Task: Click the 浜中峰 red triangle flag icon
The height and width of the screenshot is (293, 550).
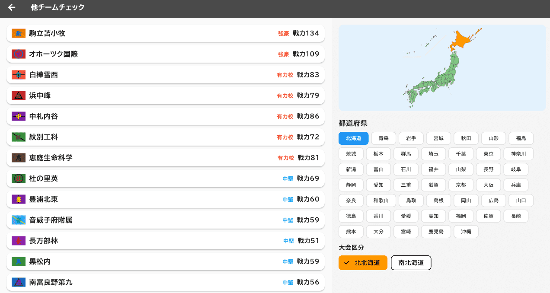Action: coord(19,96)
